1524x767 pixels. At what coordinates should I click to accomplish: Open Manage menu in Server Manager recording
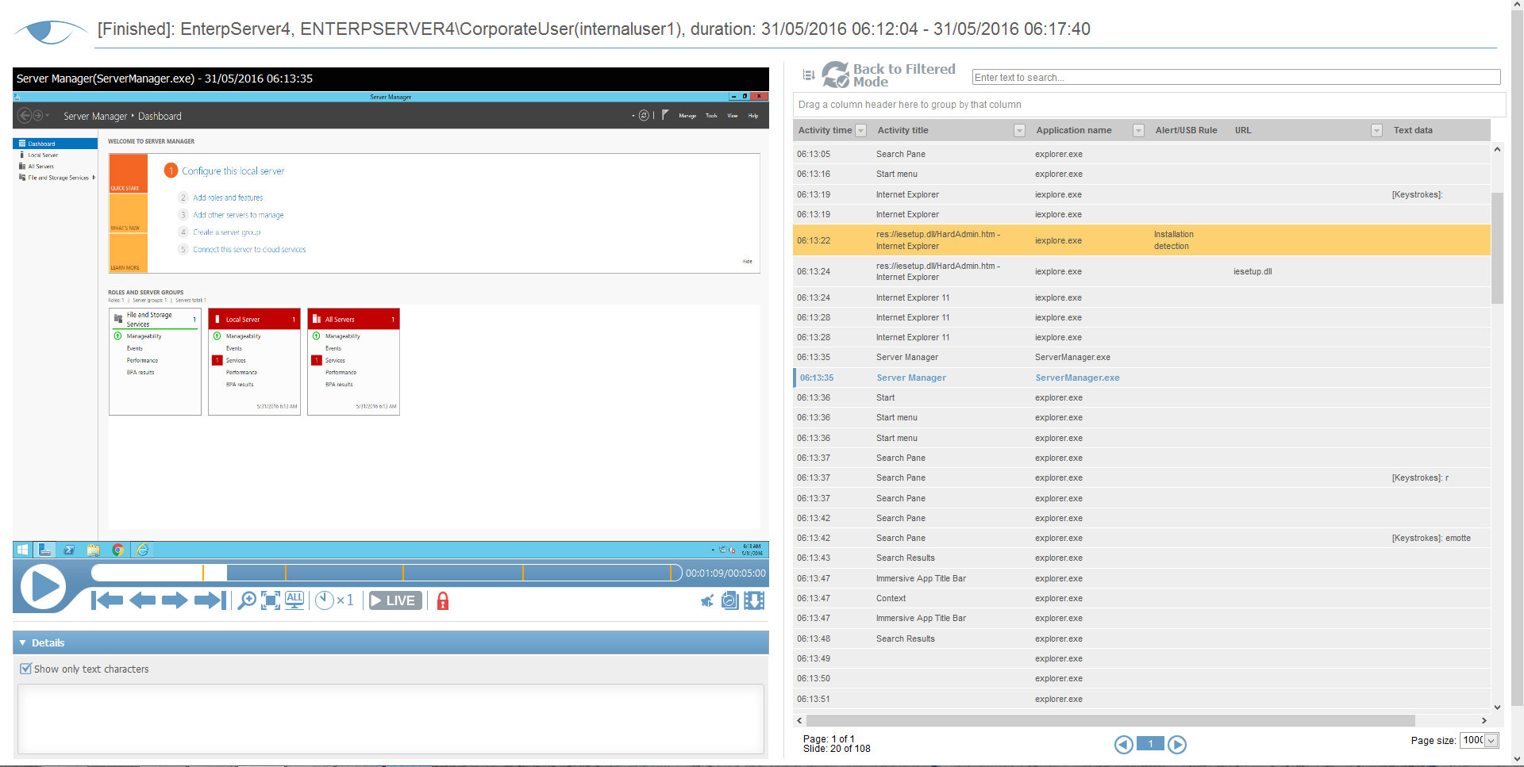point(687,116)
